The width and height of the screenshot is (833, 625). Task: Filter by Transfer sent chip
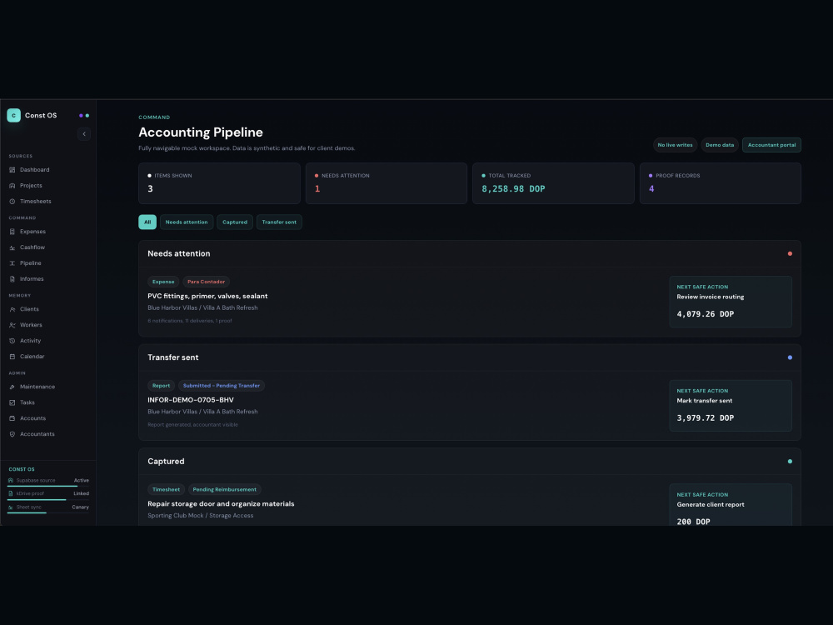(x=279, y=222)
